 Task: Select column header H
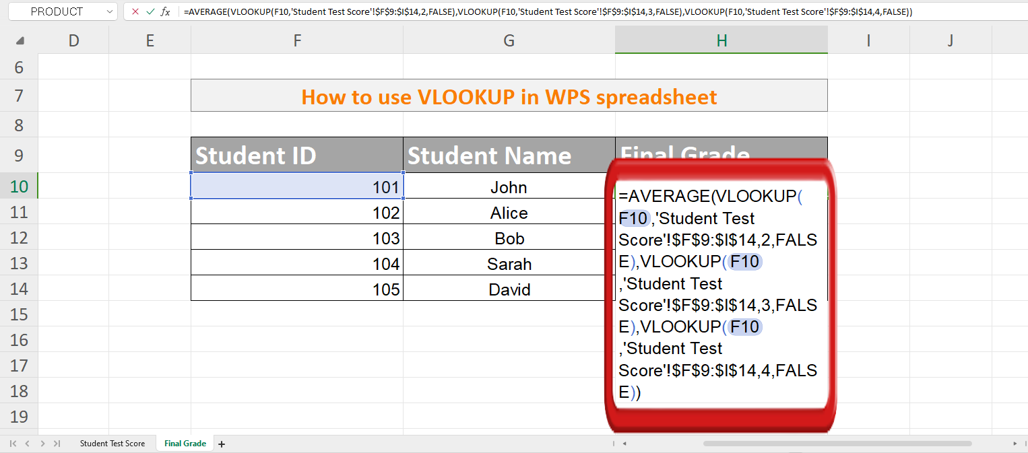pos(721,40)
